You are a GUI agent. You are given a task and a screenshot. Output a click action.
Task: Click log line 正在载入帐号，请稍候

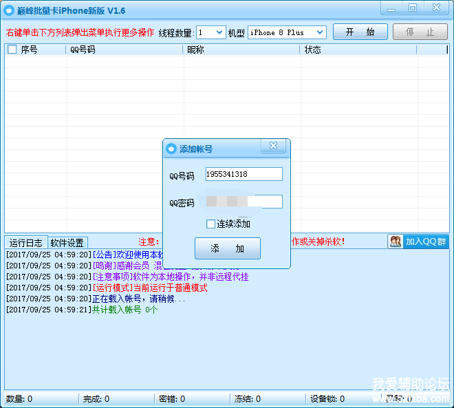tap(96, 299)
